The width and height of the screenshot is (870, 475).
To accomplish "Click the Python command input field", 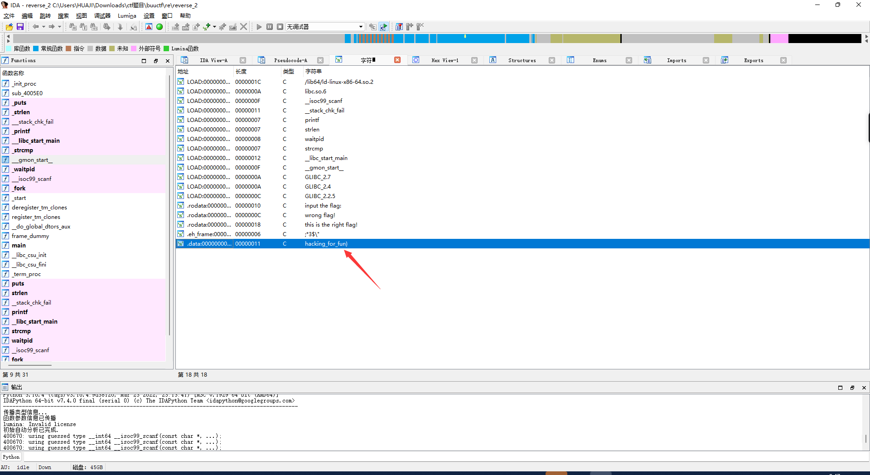I will pyautogui.click(x=446, y=457).
